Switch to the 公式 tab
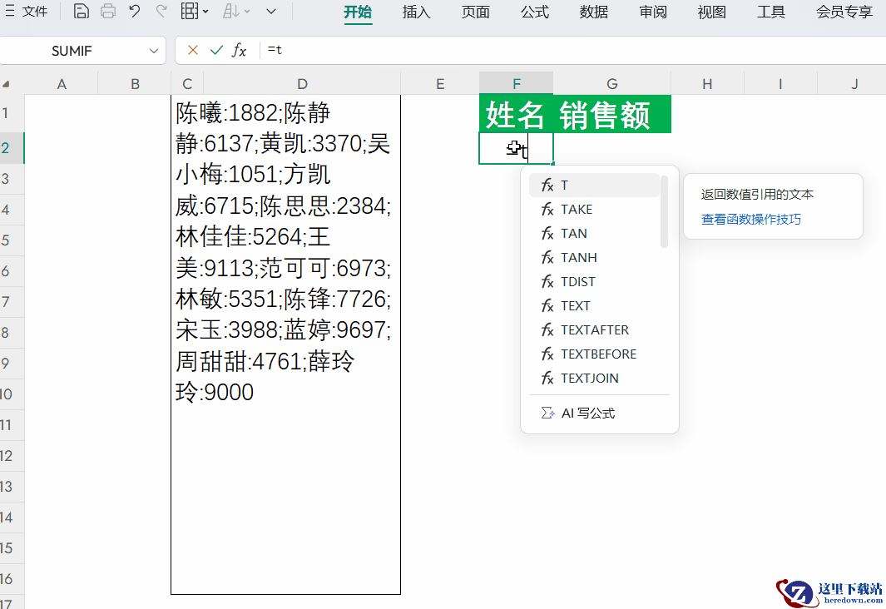The height and width of the screenshot is (609, 886). [x=535, y=12]
